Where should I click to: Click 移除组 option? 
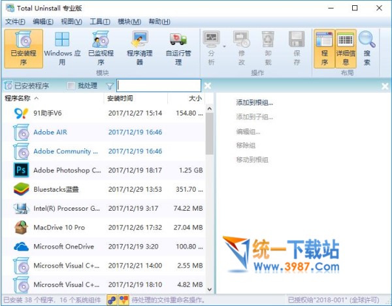click(x=246, y=145)
